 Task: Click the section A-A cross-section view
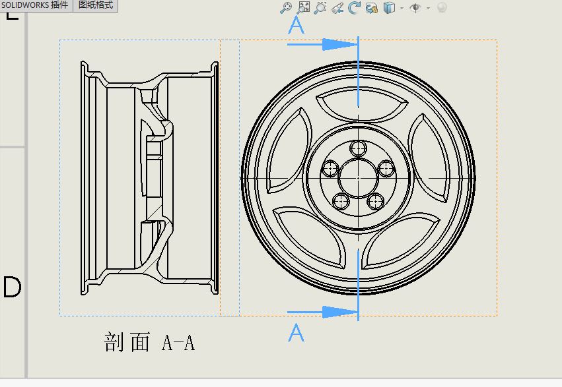[x=149, y=178]
